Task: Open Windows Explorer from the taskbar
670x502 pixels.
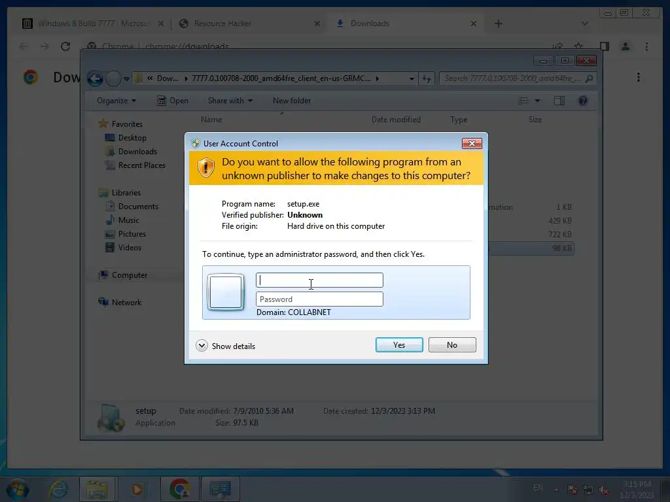Action: pyautogui.click(x=97, y=489)
